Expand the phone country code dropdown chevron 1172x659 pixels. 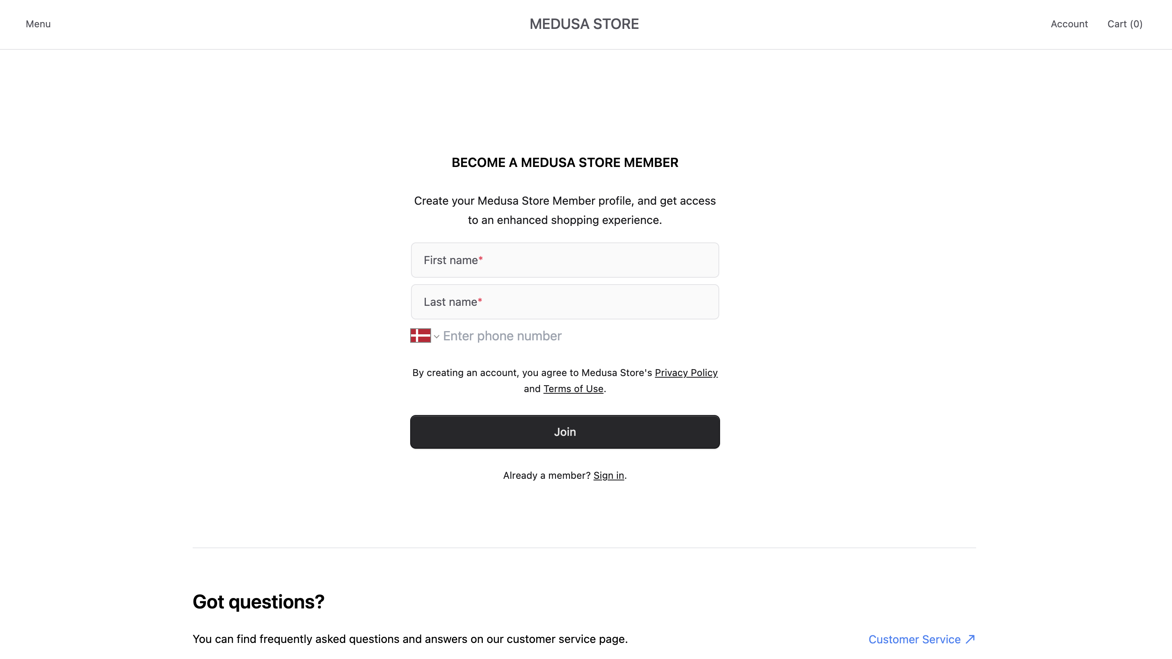436,337
